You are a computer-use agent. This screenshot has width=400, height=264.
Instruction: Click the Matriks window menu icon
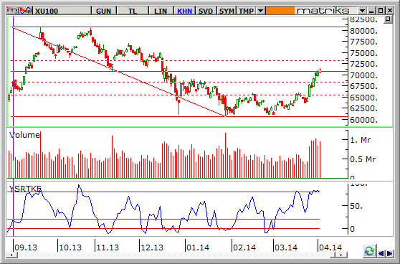pyautogui.click(x=12, y=11)
